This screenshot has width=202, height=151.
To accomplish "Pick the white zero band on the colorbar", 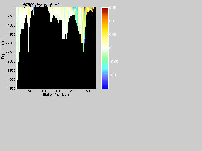I will coord(105,48).
